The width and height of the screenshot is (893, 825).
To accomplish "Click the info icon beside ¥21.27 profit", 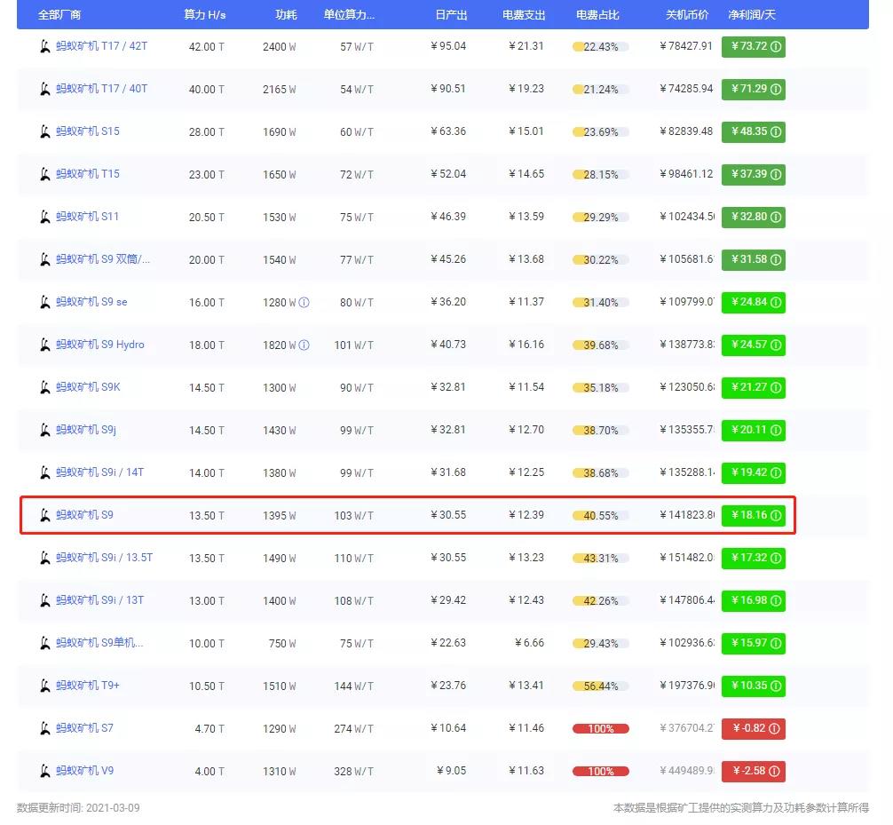I will (776, 387).
